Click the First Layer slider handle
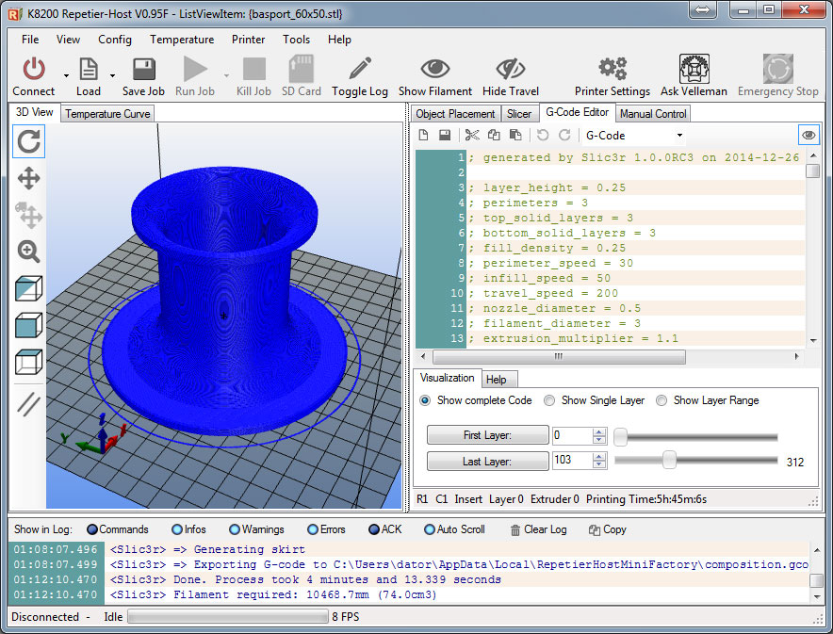The width and height of the screenshot is (833, 634). (620, 437)
